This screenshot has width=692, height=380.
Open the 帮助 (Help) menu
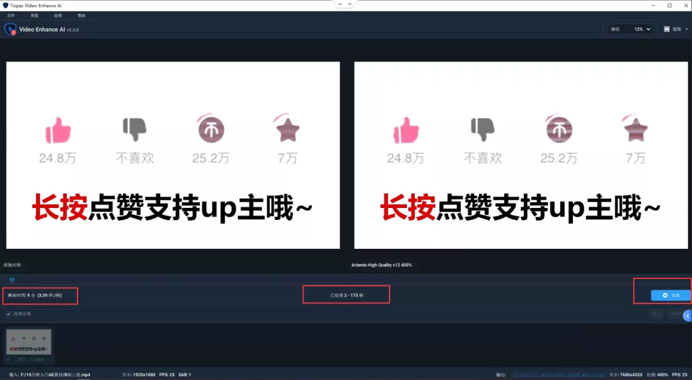click(x=81, y=15)
